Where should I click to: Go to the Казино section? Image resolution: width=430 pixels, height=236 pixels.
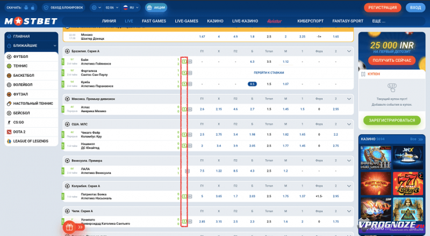(216, 21)
